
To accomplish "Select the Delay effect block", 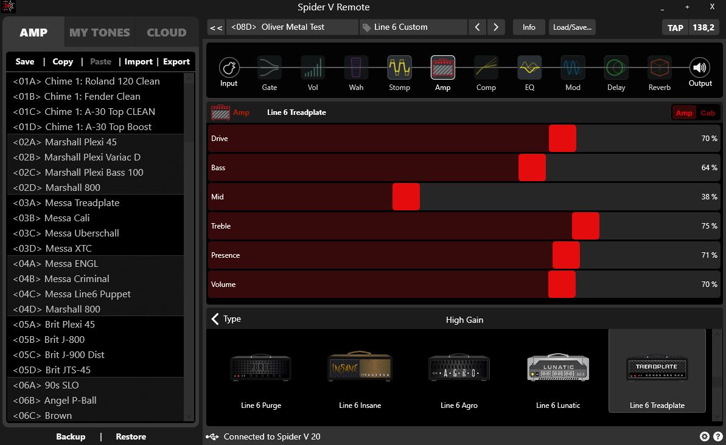I will click(616, 67).
